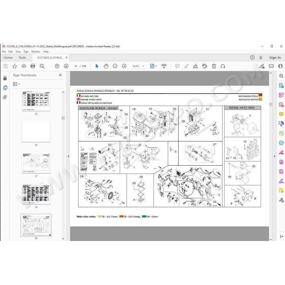Click the document scrollbar up arrow
Viewport: 285px width, 285px height.
point(271,73)
